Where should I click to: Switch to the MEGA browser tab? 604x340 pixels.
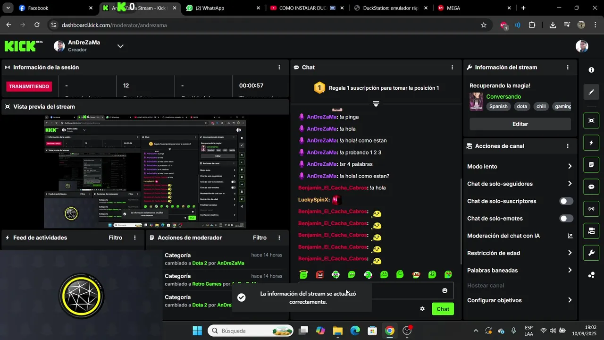(x=475, y=8)
